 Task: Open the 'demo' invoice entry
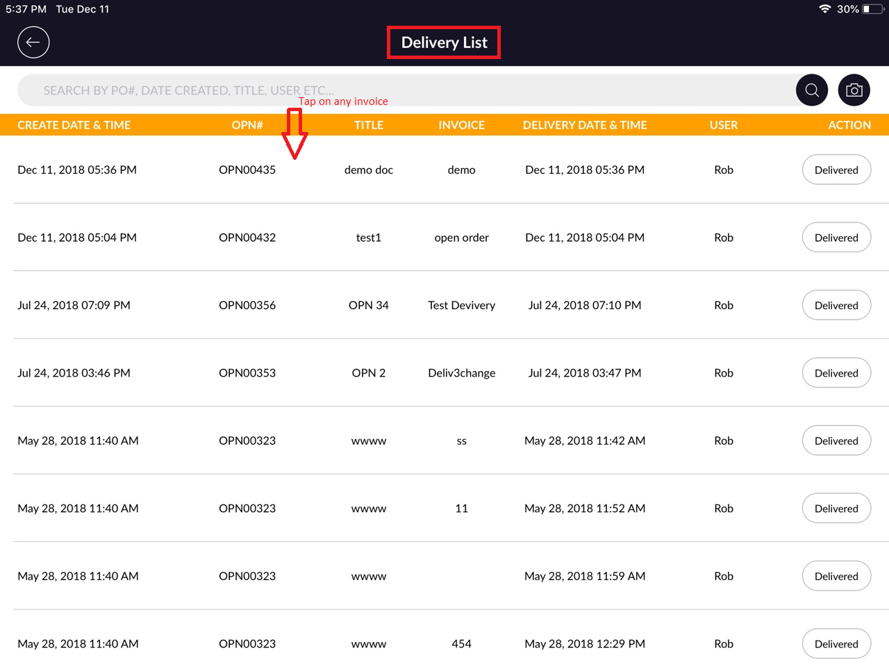[461, 170]
